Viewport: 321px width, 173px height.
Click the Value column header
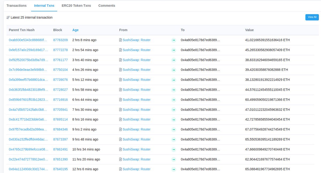pos(249,30)
